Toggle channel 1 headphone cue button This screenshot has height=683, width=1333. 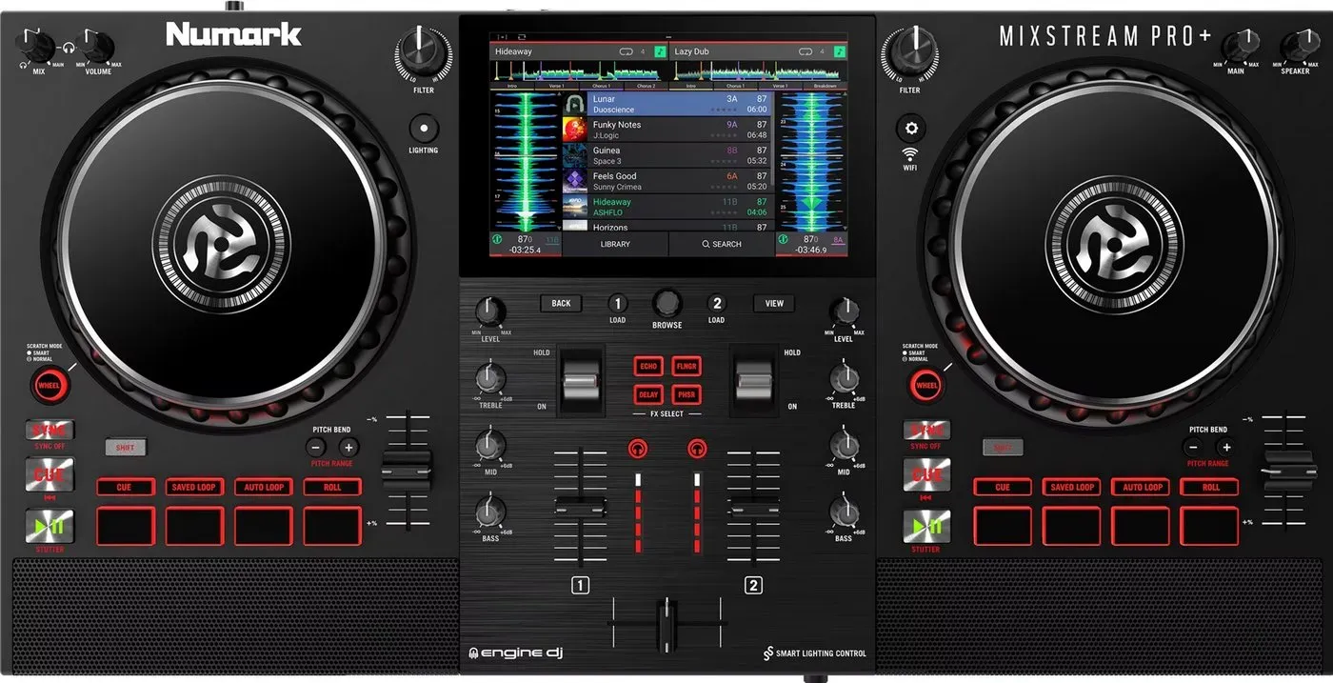point(637,447)
